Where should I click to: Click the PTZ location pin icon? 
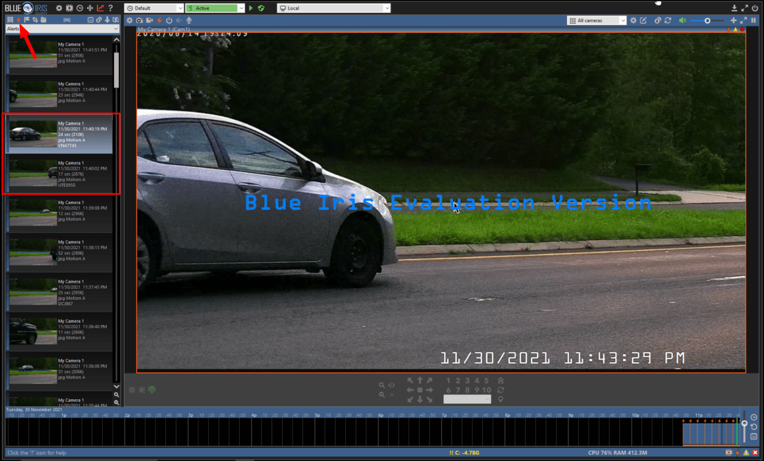[501, 399]
